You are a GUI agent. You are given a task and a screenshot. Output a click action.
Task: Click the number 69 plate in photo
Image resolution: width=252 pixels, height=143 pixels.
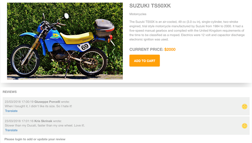pos(84,47)
